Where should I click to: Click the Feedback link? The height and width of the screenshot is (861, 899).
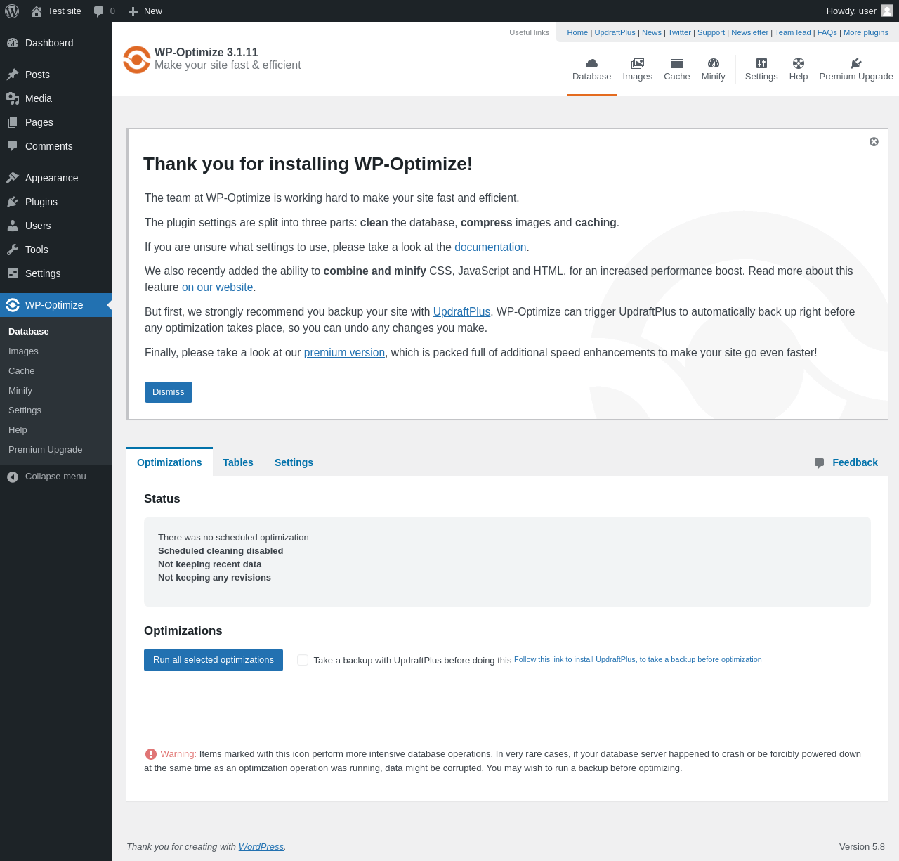pyautogui.click(x=855, y=462)
